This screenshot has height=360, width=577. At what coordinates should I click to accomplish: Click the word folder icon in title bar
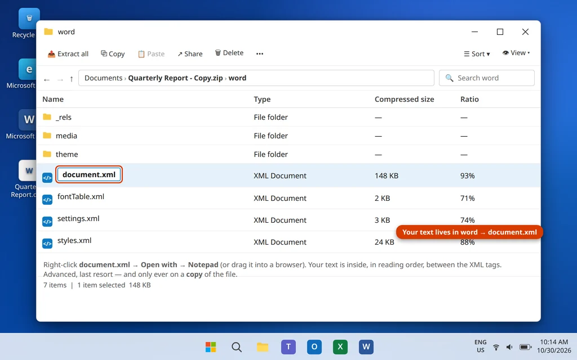[48, 31]
